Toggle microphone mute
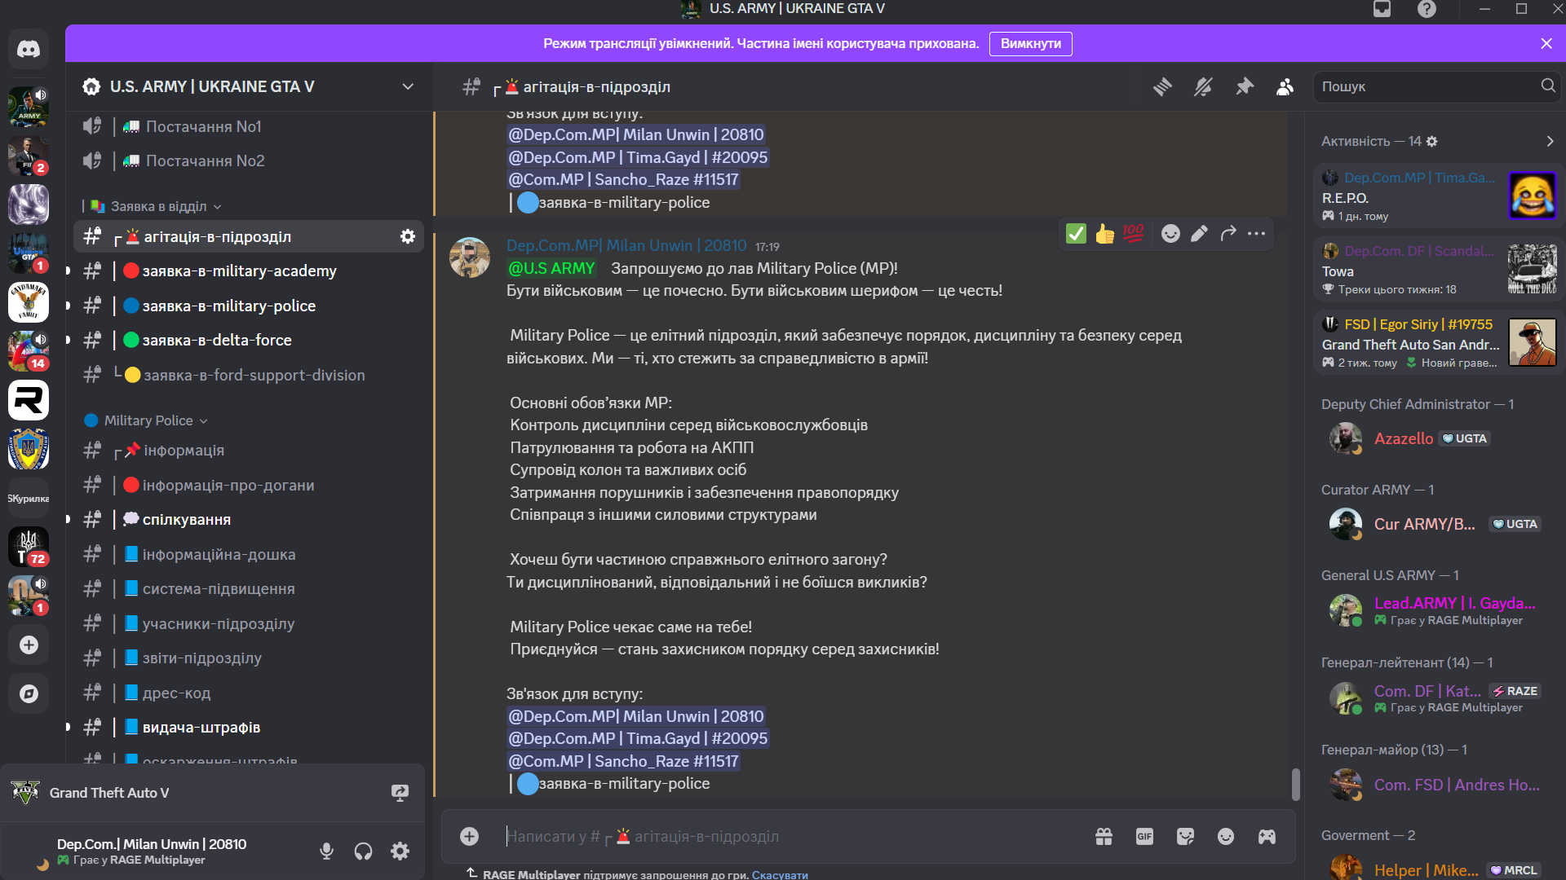The image size is (1566, 880). point(326,851)
